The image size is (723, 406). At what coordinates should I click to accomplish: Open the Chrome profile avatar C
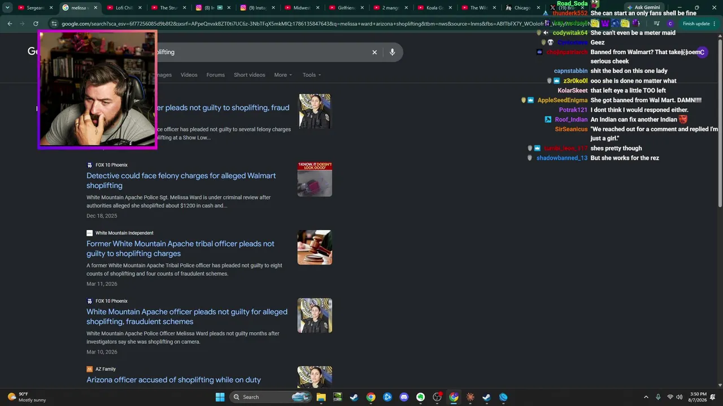670,24
